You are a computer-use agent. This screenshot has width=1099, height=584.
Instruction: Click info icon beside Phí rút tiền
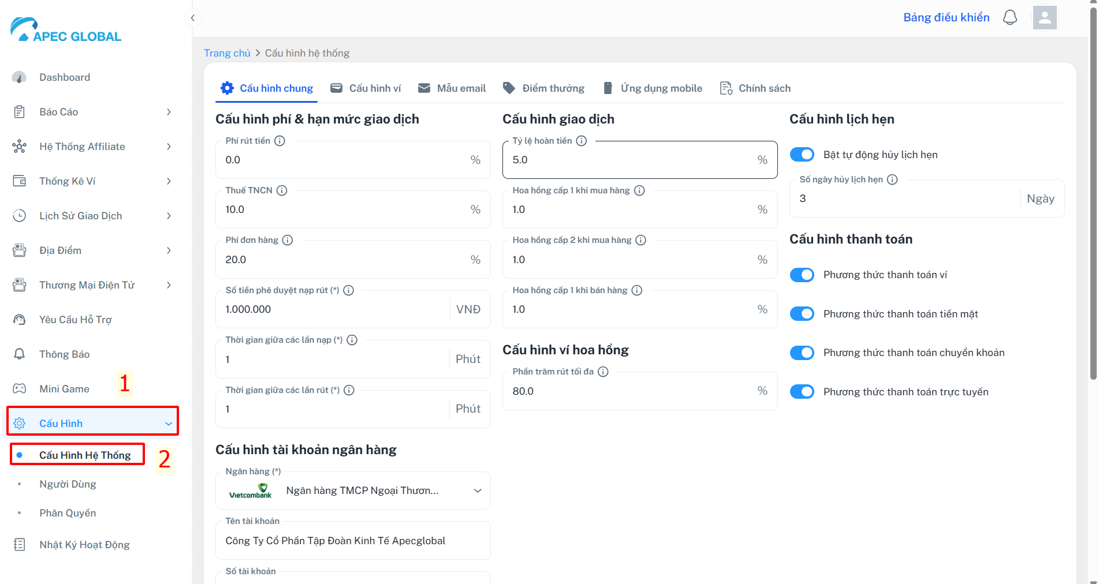(x=280, y=141)
